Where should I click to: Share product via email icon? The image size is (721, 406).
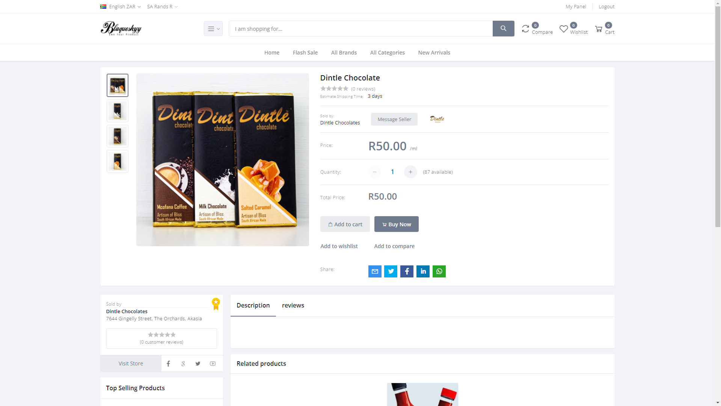(375, 271)
